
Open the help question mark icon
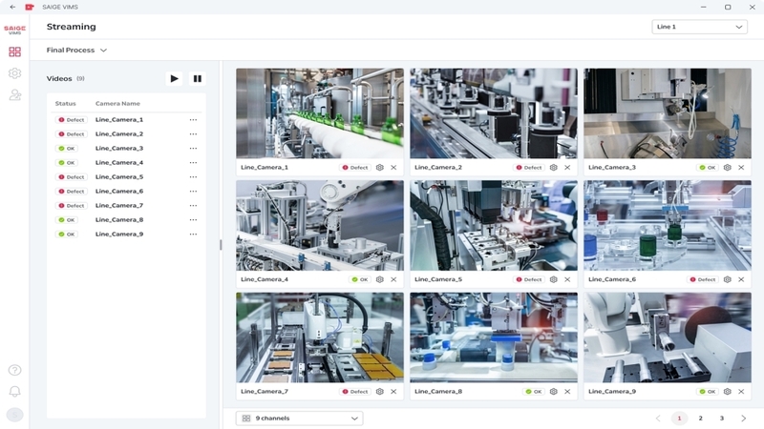pos(14,370)
